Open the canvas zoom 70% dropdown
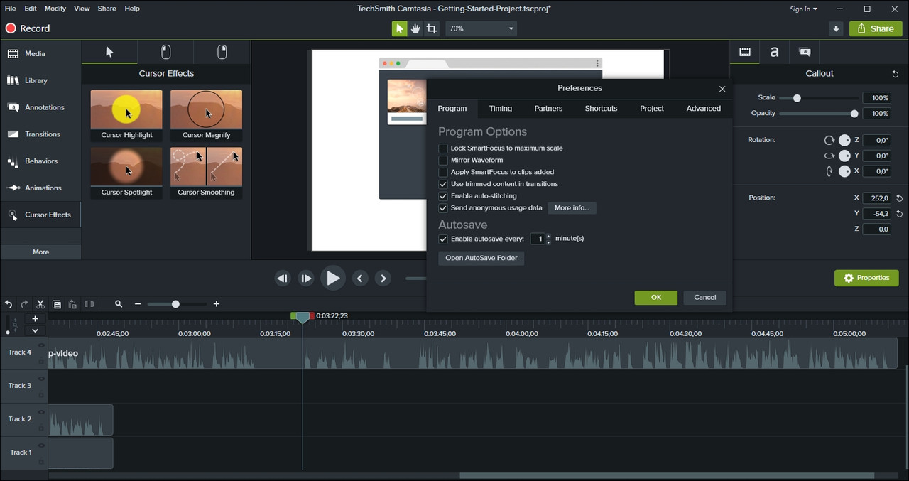 click(481, 28)
